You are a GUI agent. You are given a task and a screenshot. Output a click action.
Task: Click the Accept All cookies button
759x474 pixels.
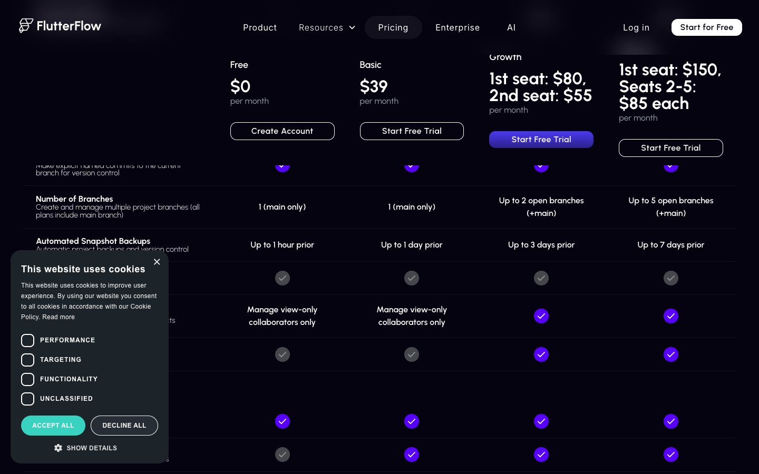53,426
